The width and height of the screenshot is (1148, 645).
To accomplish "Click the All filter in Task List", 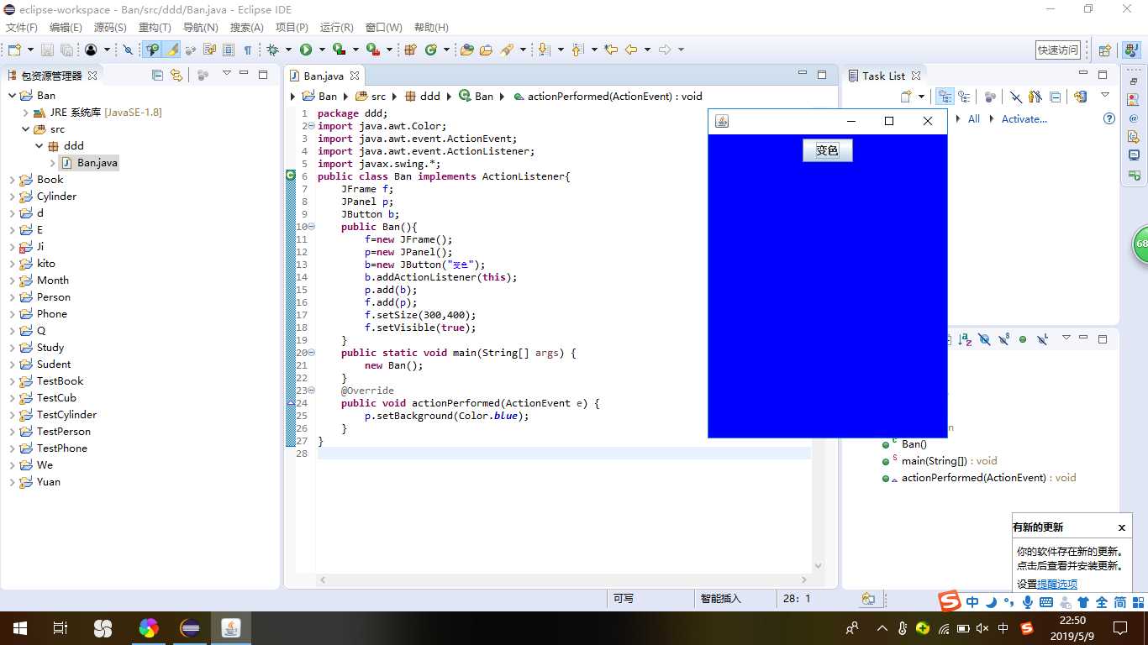I will click(x=974, y=119).
